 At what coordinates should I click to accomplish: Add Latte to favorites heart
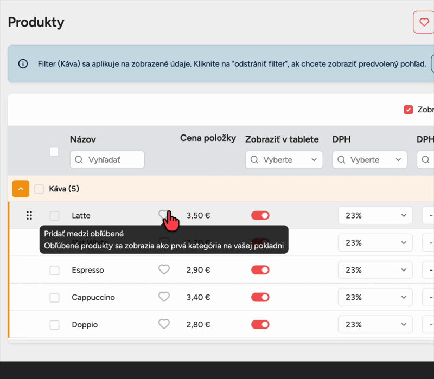coord(164,215)
